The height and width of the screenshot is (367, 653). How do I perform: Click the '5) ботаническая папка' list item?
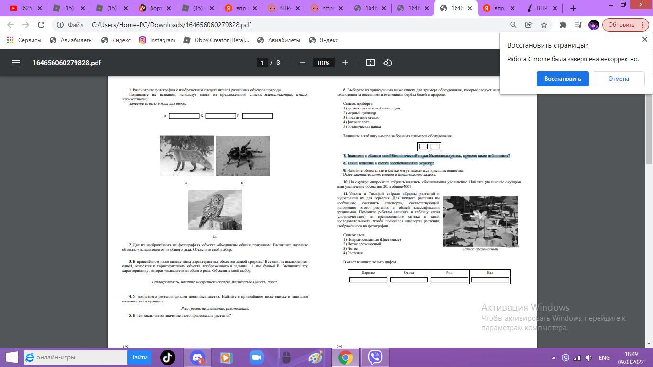click(362, 127)
